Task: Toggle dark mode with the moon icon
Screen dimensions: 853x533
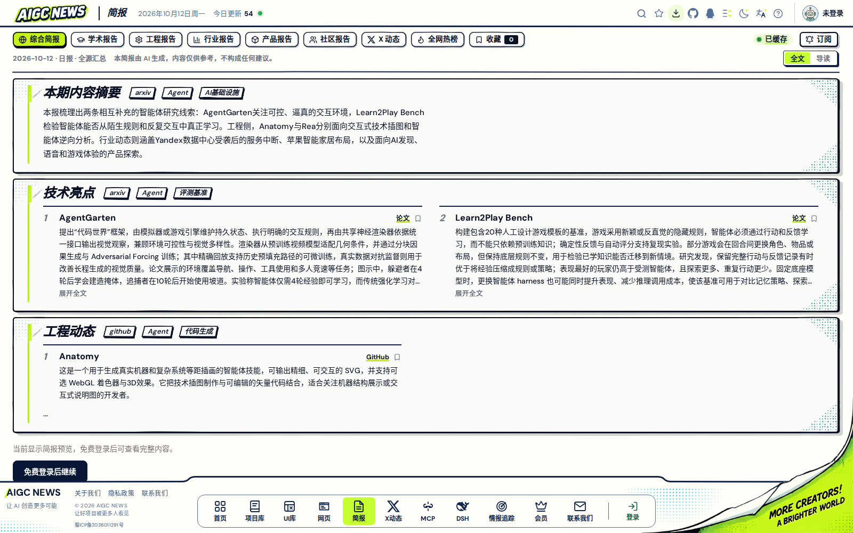Action: (744, 13)
